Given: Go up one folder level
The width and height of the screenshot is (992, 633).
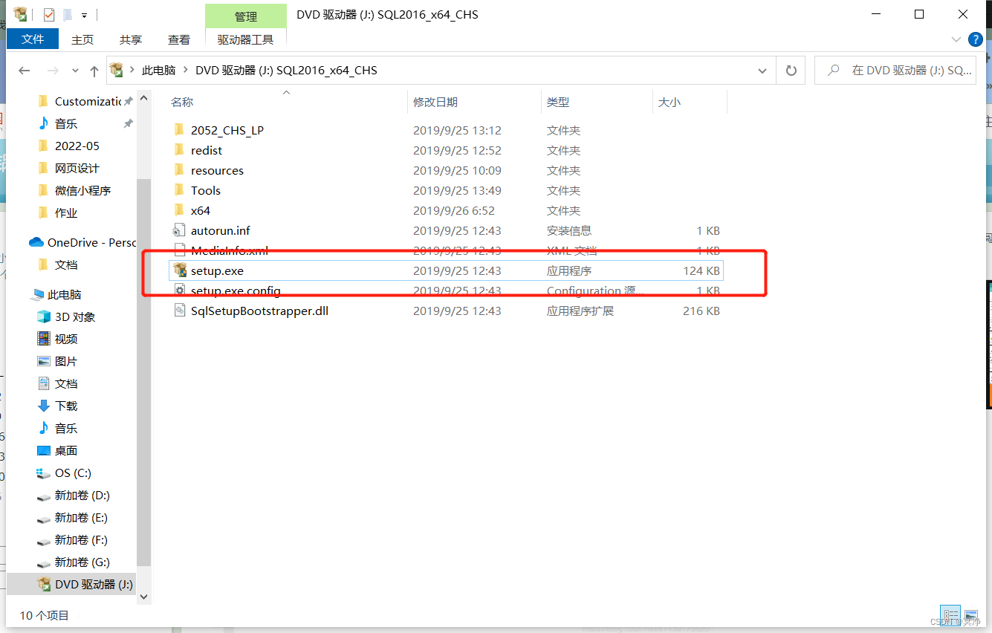Looking at the screenshot, I should [x=94, y=71].
